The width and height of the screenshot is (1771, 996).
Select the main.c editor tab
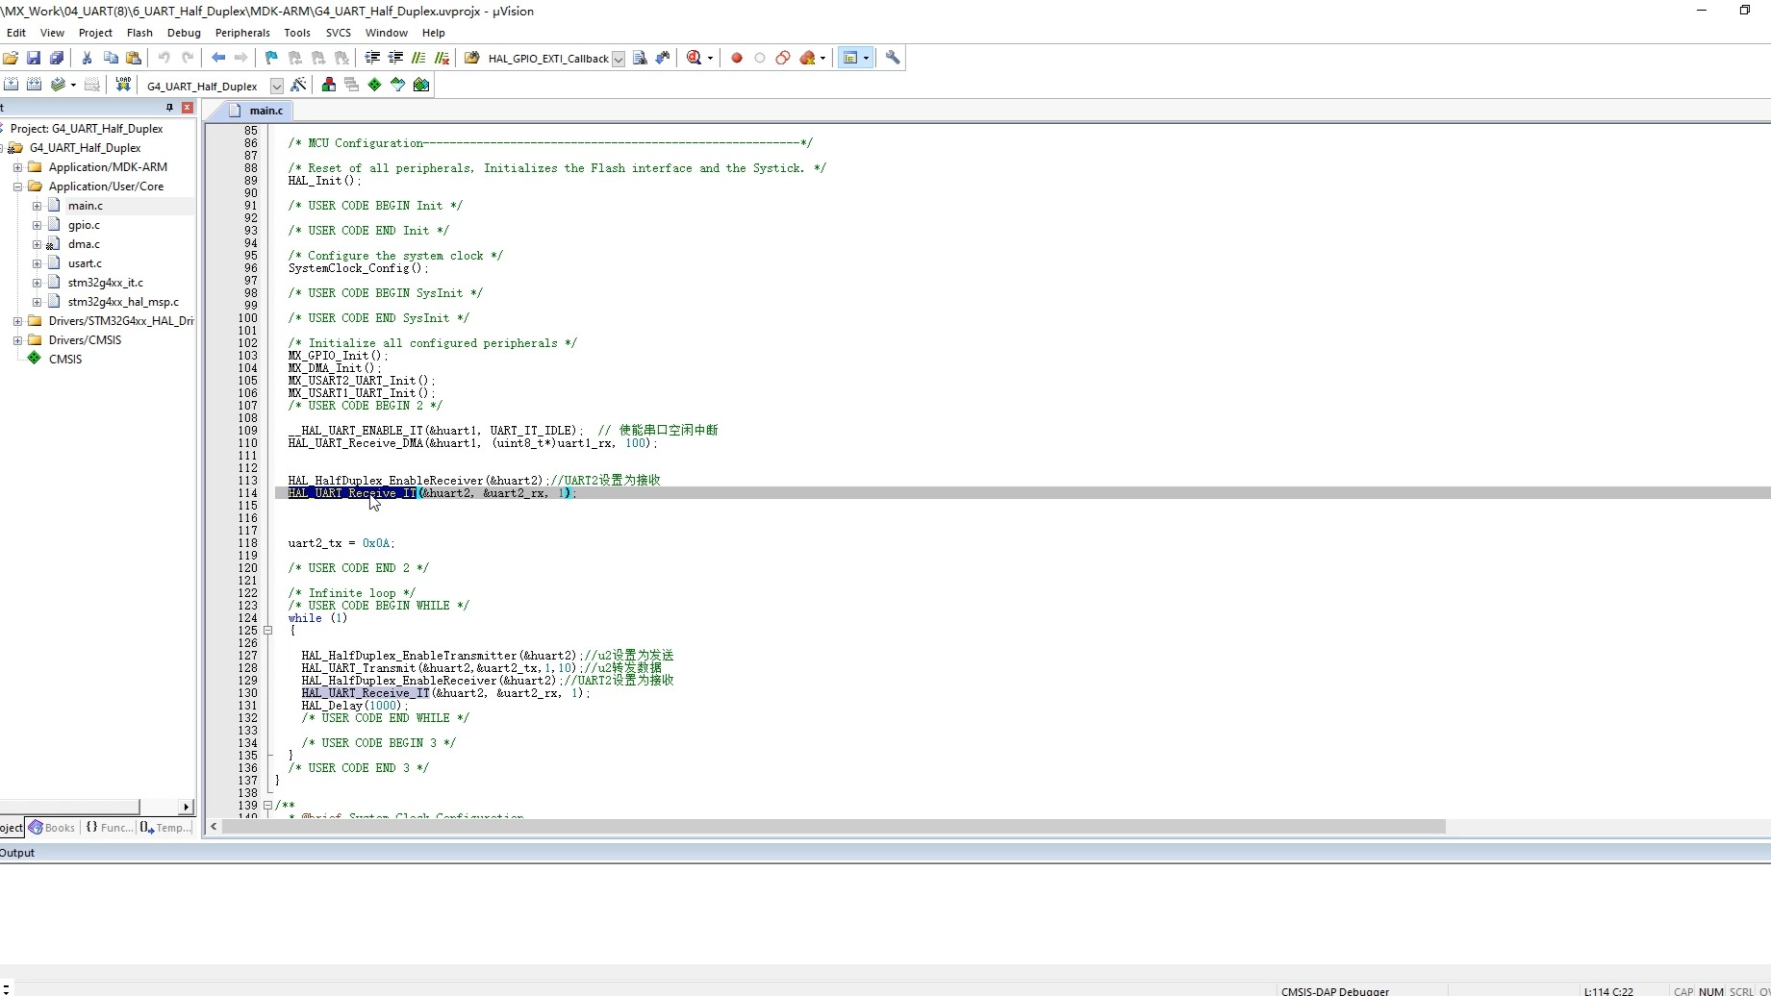pos(257,111)
